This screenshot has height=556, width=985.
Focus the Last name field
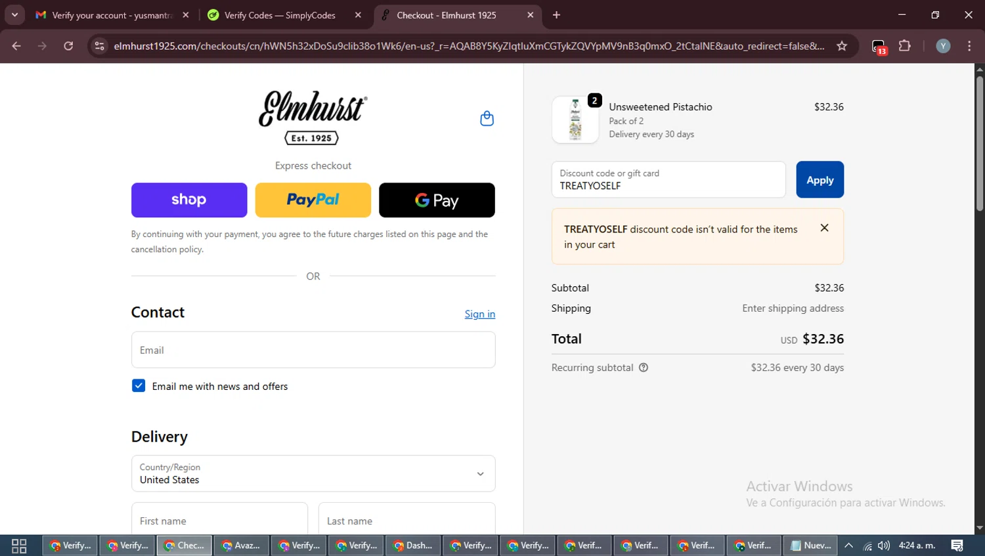[x=406, y=519]
